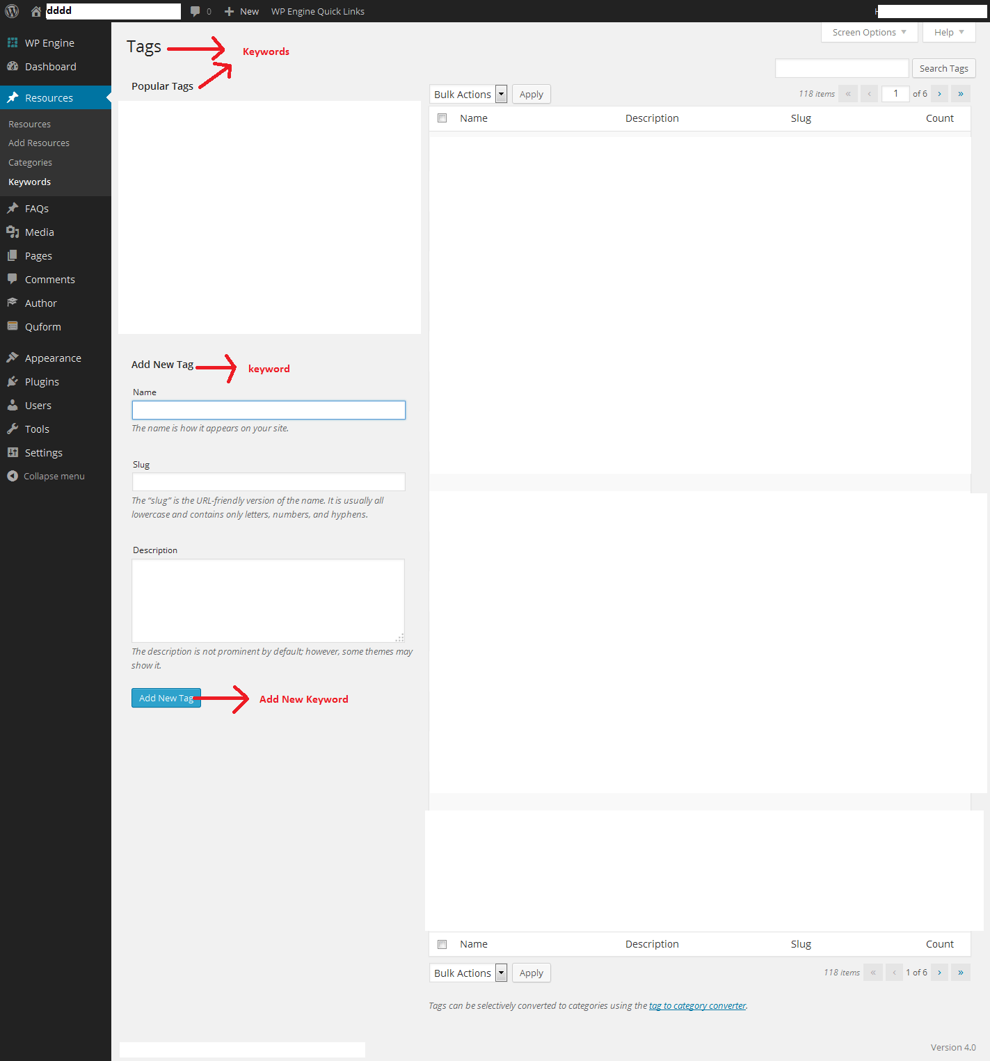Click the comments bubble icon in admin bar
Screen dimensions: 990x1061
[x=195, y=11]
